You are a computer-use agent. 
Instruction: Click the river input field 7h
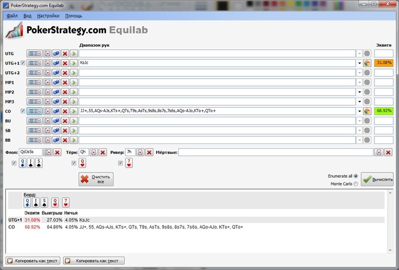tap(131, 152)
